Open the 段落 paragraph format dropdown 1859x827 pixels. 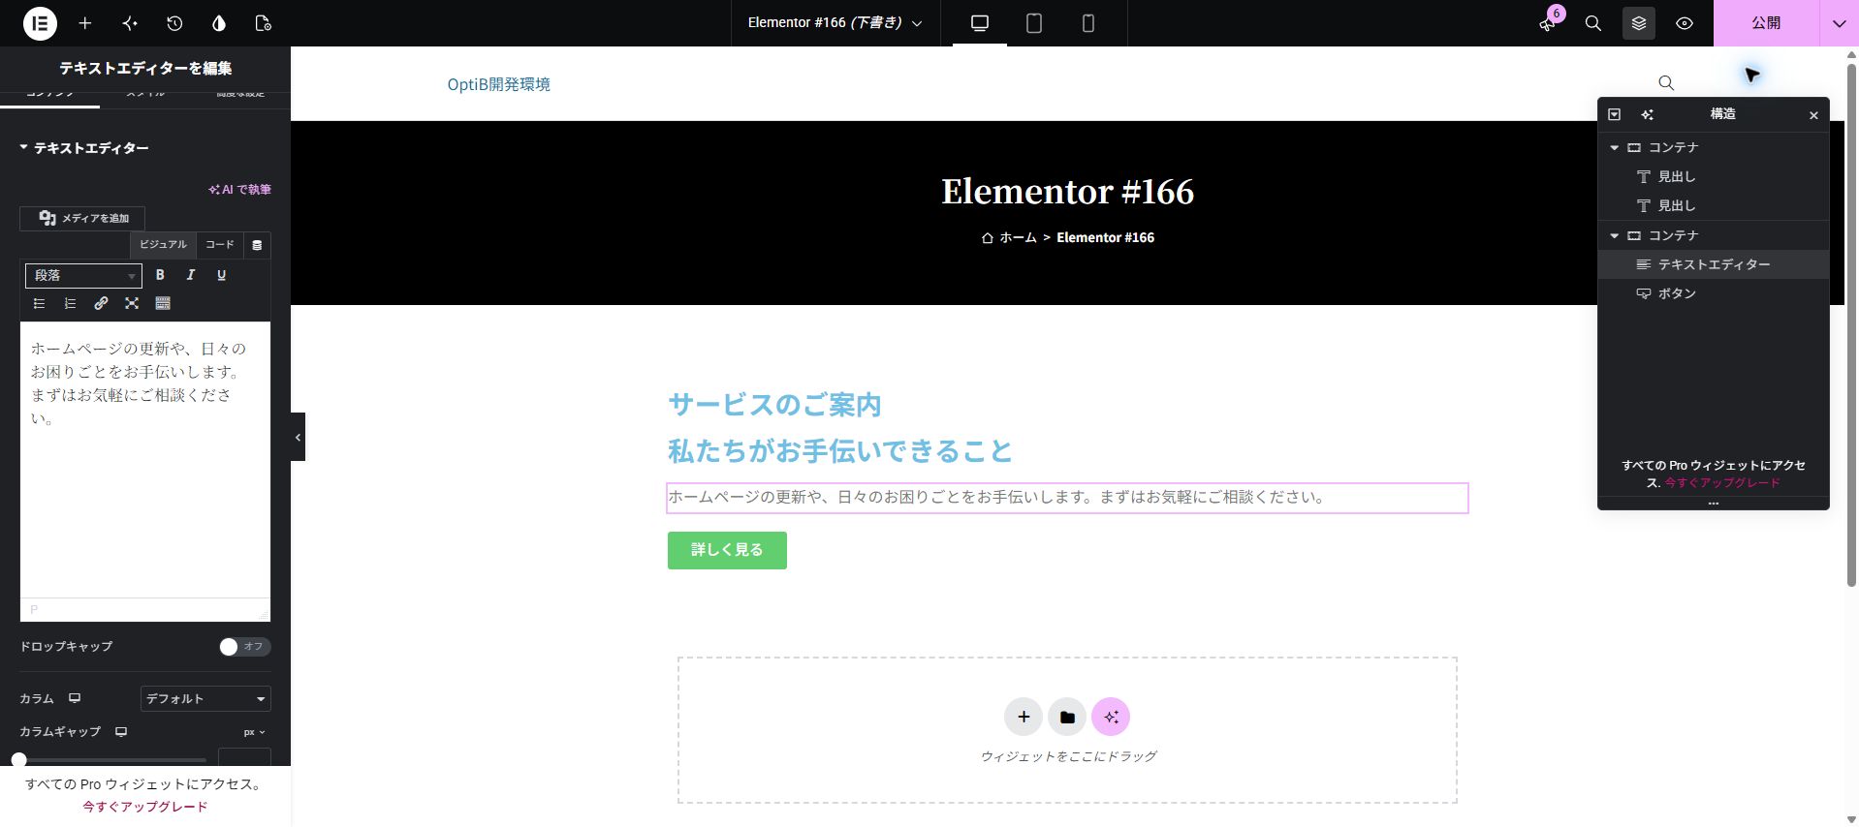coord(83,276)
